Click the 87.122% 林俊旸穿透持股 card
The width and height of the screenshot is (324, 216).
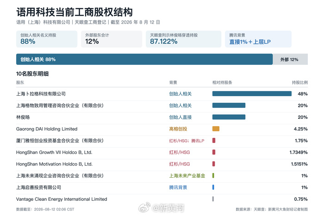[183, 39]
